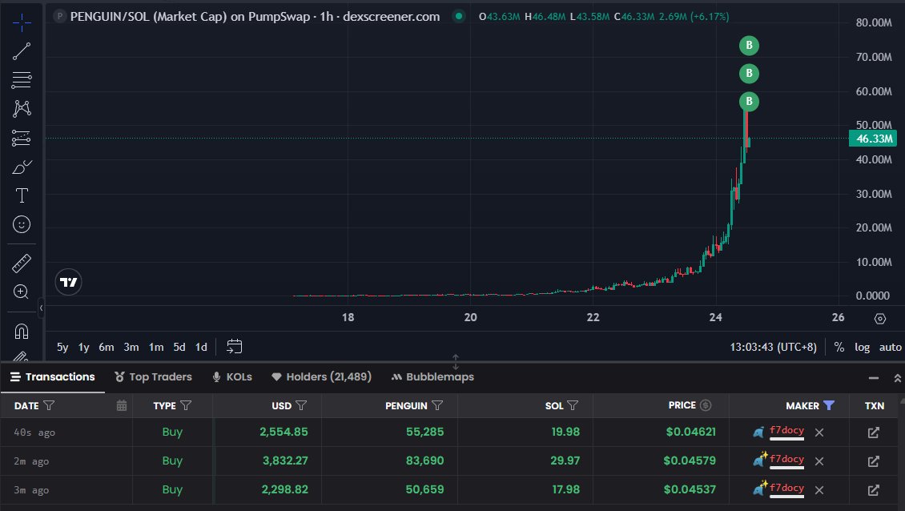Click the top B buy marker
905x511 pixels.
coord(749,45)
